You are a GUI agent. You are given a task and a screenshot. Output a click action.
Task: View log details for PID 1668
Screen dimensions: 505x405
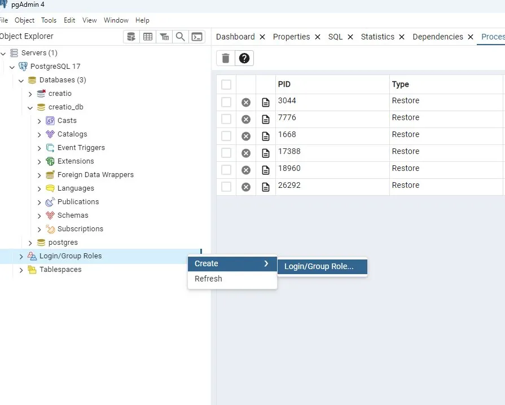(266, 136)
